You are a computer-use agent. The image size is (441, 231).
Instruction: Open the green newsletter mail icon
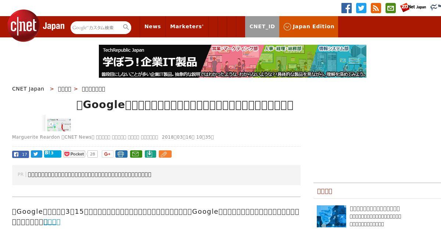tap(391, 8)
